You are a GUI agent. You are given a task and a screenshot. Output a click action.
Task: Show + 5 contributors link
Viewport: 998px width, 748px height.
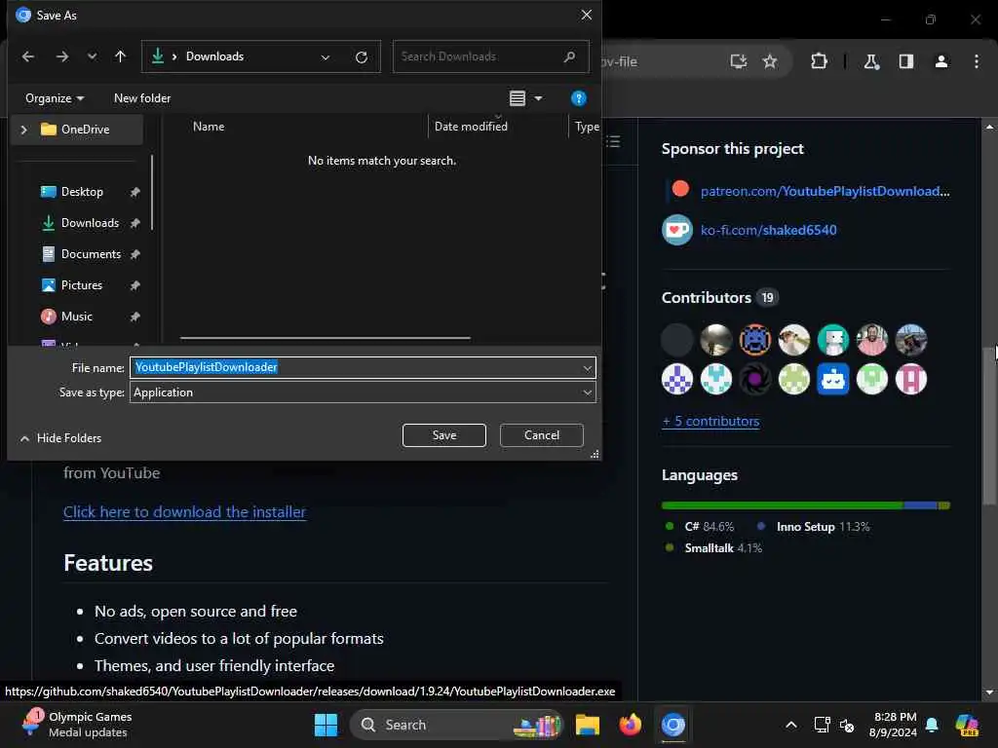coord(710,422)
